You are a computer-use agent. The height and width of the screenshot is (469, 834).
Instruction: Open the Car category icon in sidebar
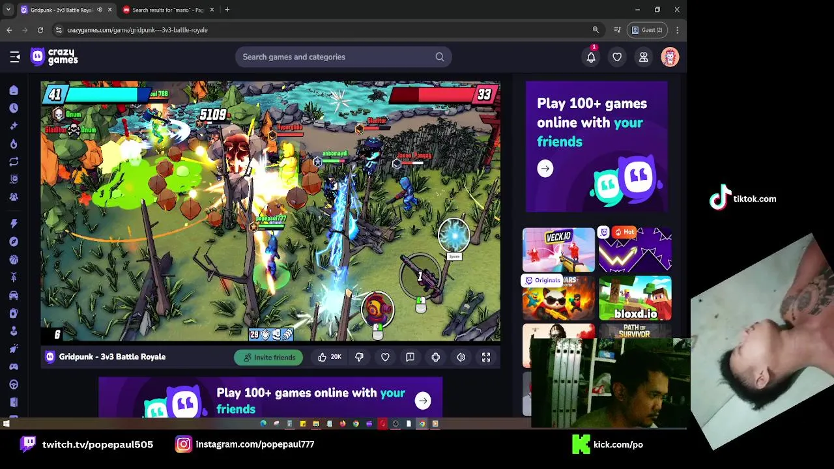click(14, 295)
